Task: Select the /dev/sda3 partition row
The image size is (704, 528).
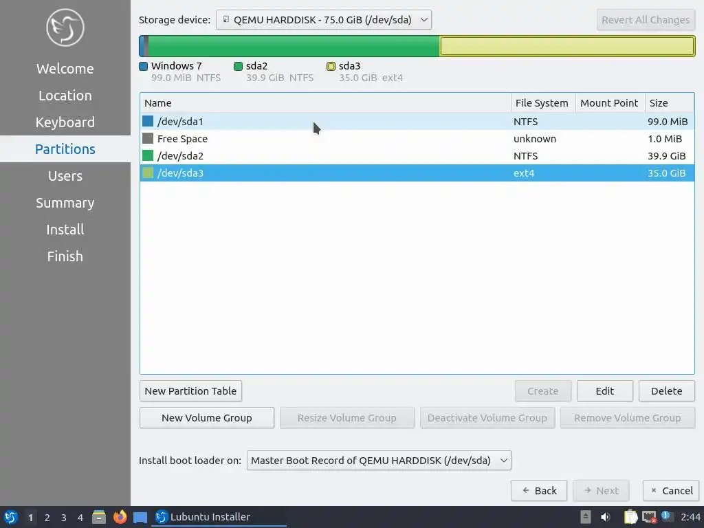Action: point(417,173)
